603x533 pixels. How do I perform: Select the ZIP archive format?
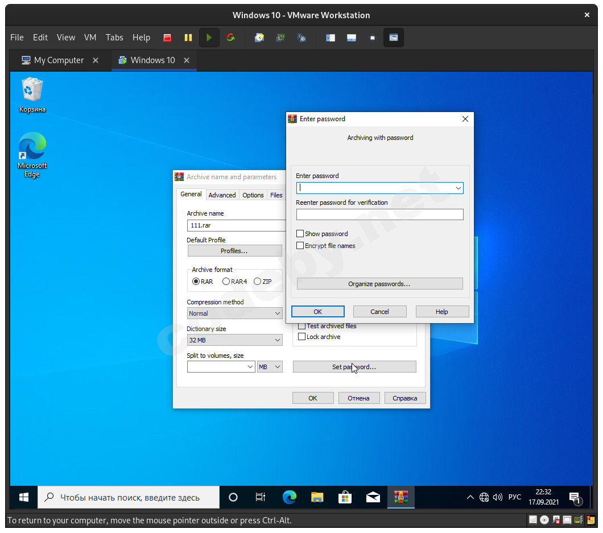[258, 282]
